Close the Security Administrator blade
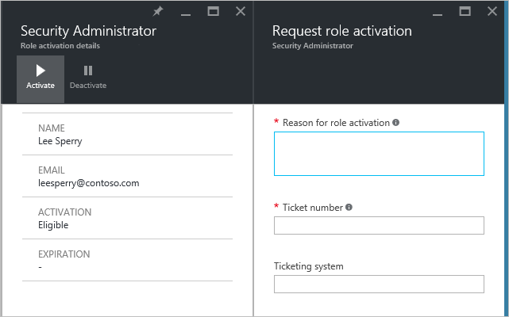The image size is (509, 317). pyautogui.click(x=241, y=11)
